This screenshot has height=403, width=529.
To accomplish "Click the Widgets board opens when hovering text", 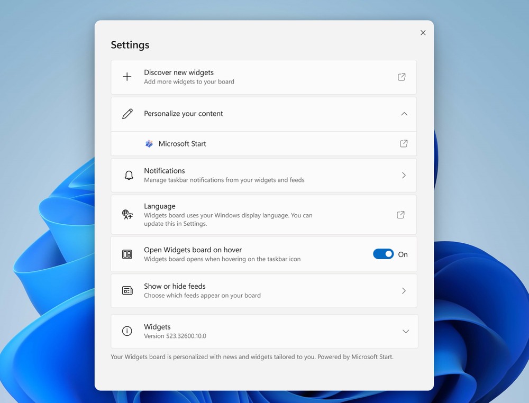I will click(x=222, y=259).
